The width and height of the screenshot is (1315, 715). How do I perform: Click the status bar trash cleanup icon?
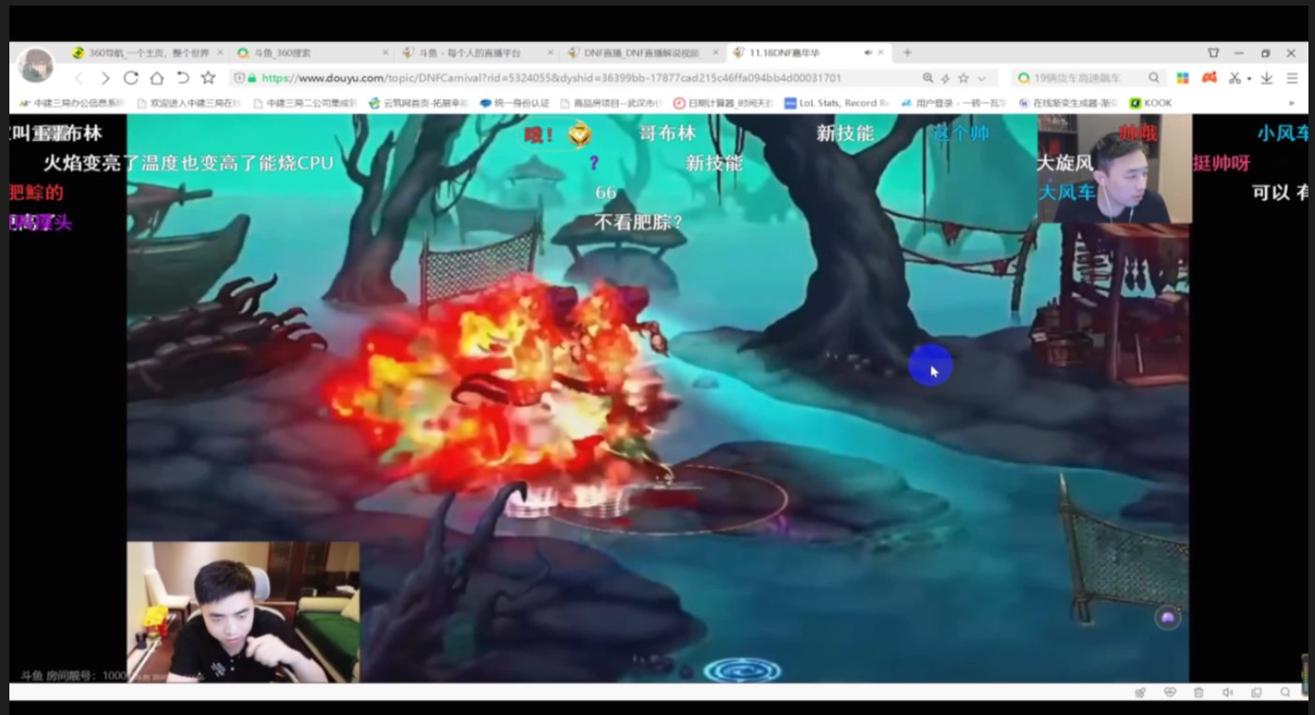1198,693
